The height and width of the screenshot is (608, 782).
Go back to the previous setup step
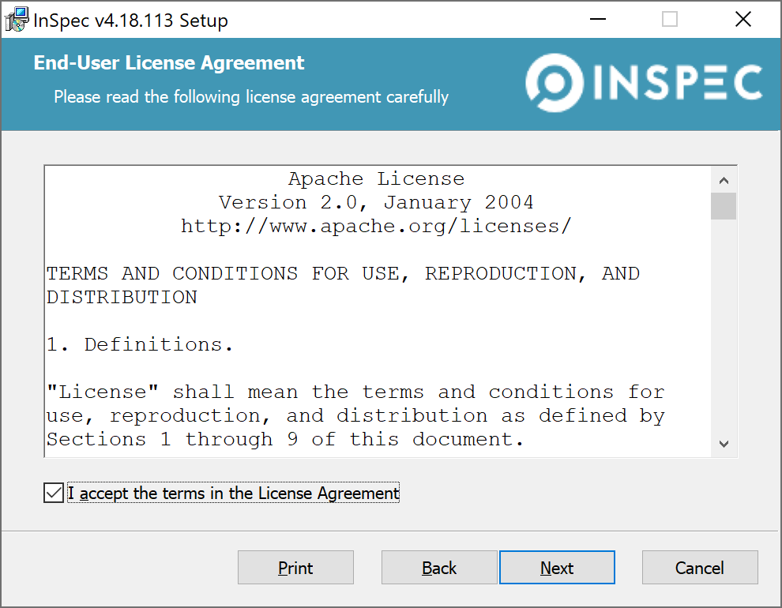tap(439, 567)
